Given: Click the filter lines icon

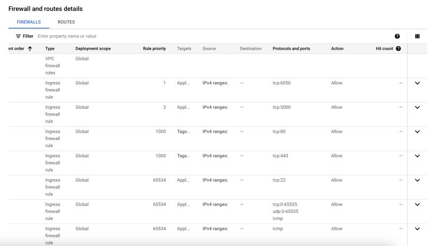Looking at the screenshot, I should [18, 36].
